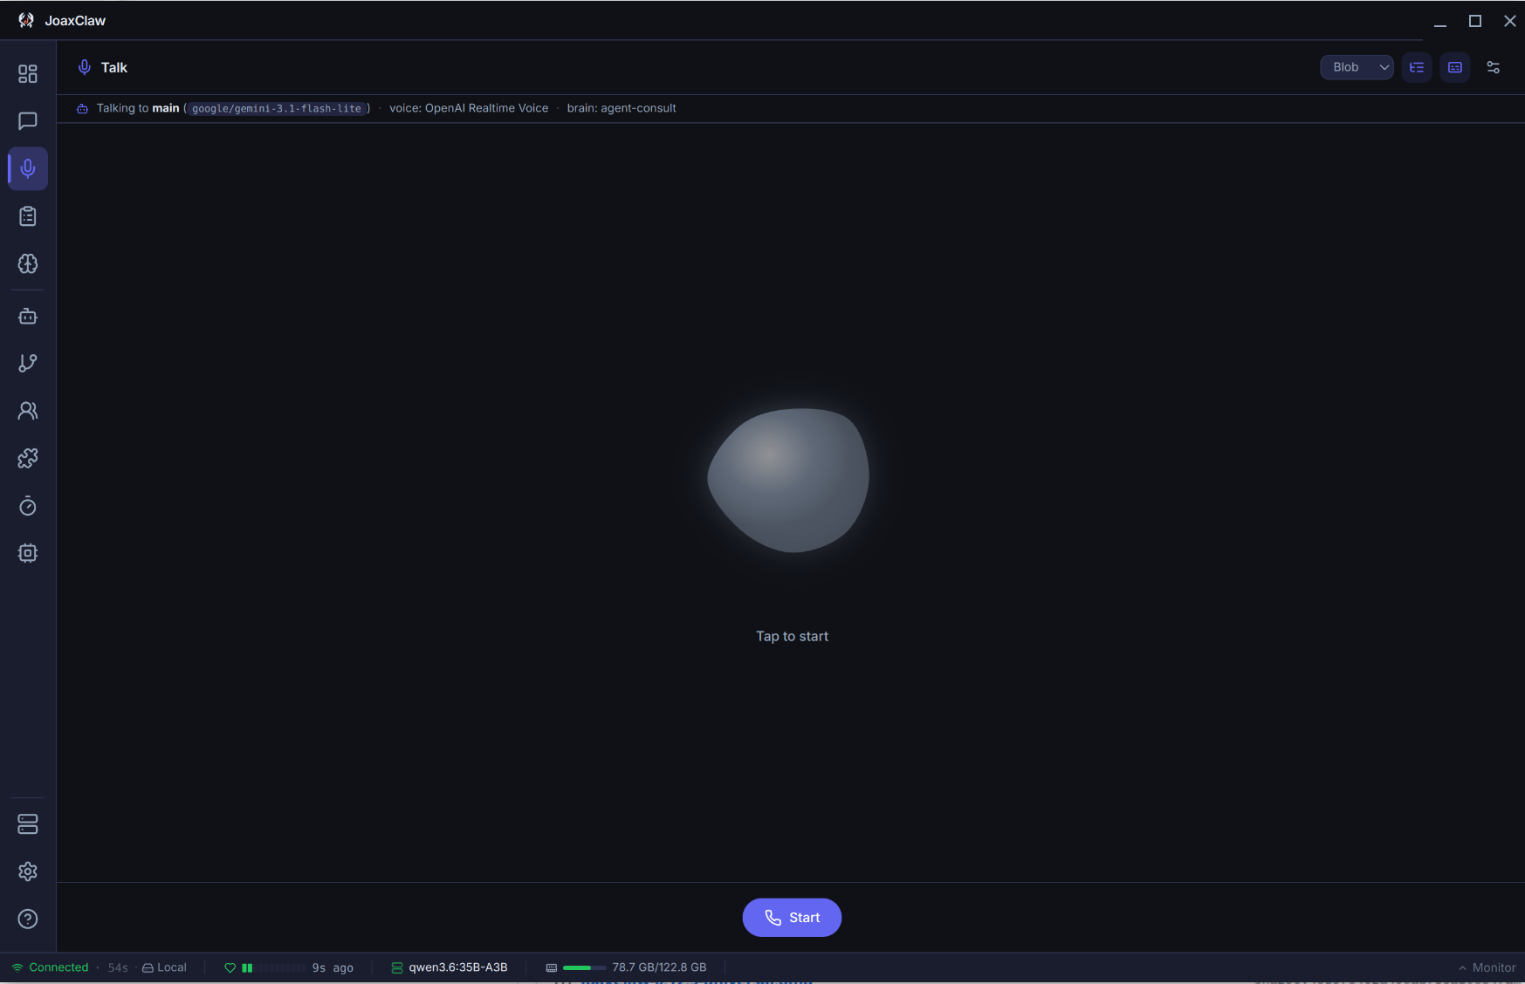This screenshot has height=984, width=1525.
Task: Expand the Monitor panel in the status bar
Action: click(1487, 967)
